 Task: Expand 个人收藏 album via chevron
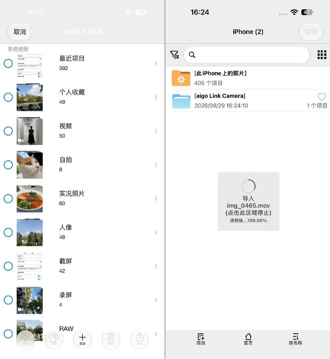156,97
